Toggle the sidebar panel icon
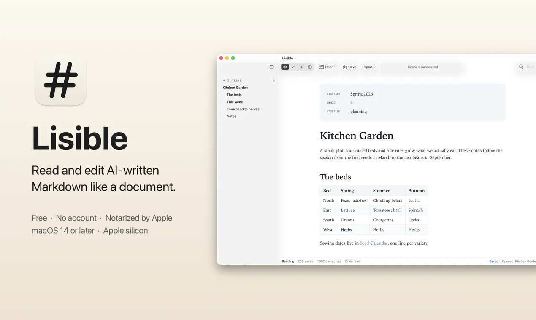 click(271, 67)
